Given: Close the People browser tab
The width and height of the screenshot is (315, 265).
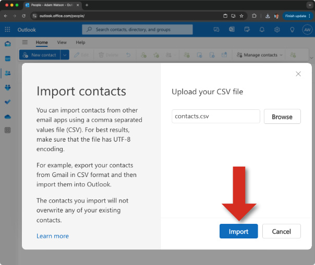Looking at the screenshot, I should pos(78,5).
